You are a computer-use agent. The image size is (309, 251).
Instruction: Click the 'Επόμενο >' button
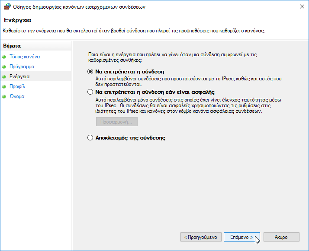click(x=242, y=237)
